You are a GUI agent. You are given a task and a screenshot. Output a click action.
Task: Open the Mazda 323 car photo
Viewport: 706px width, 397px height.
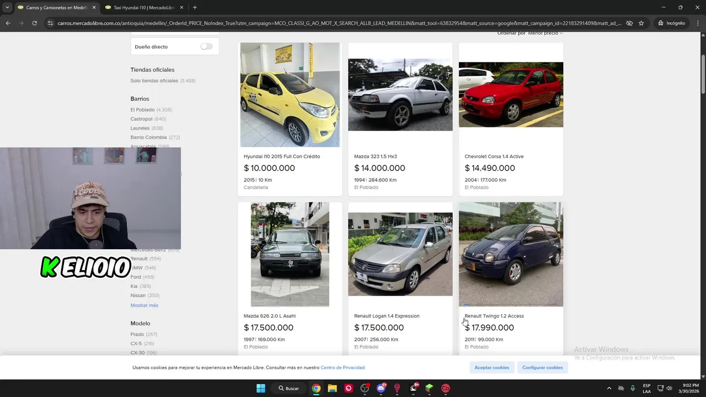coord(400,95)
